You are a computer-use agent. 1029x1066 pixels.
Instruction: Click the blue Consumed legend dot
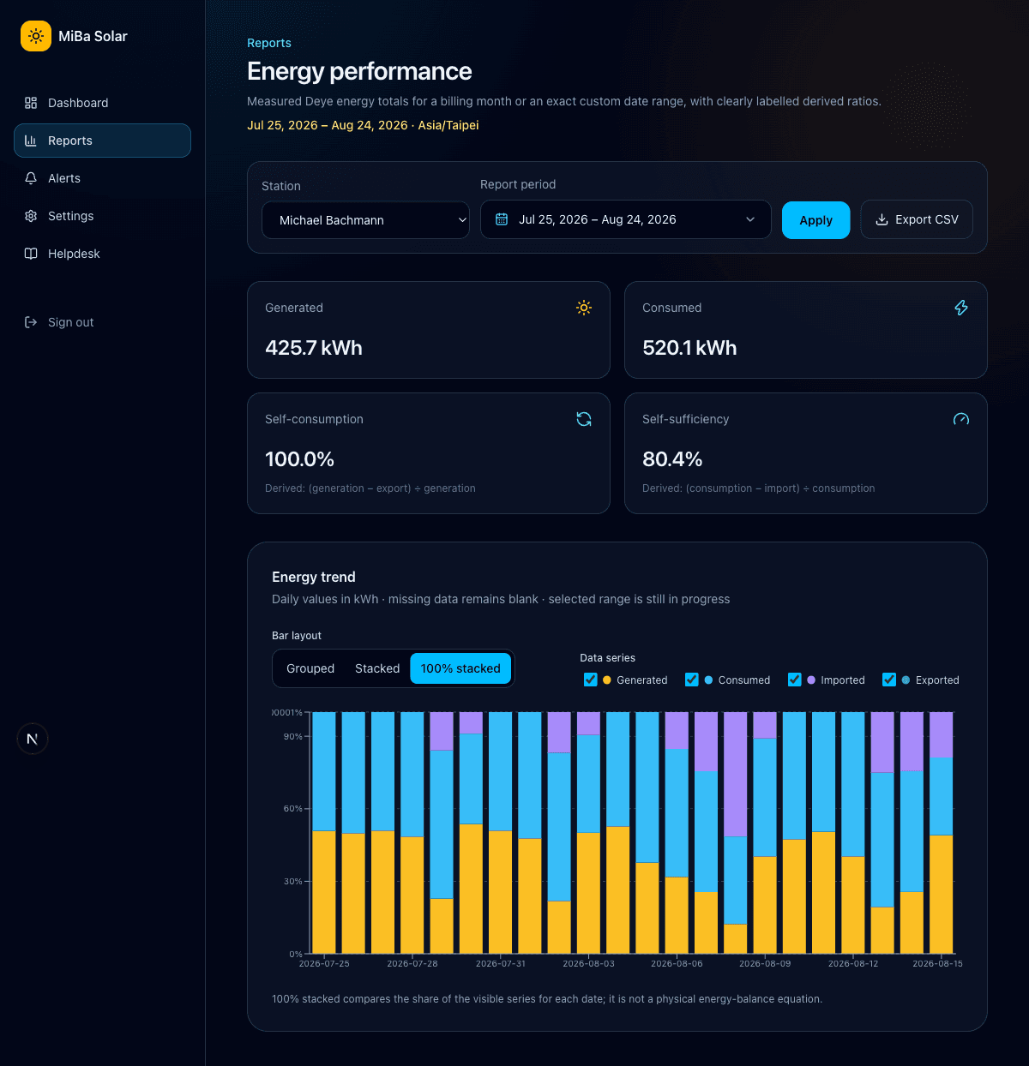(x=708, y=680)
